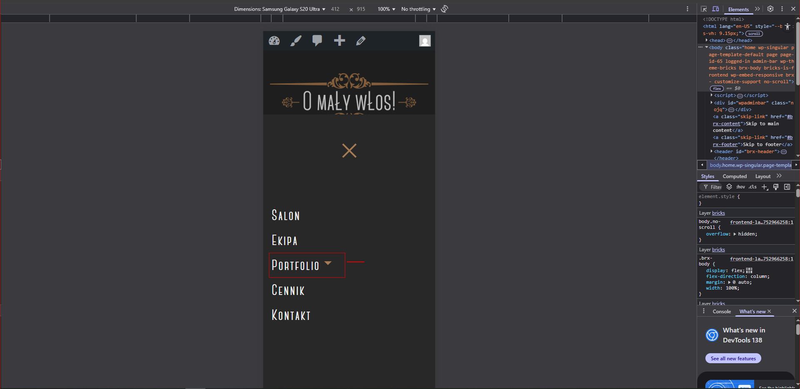This screenshot has width=800, height=389.
Task: Click the new style rule plus icon
Action: click(765, 187)
